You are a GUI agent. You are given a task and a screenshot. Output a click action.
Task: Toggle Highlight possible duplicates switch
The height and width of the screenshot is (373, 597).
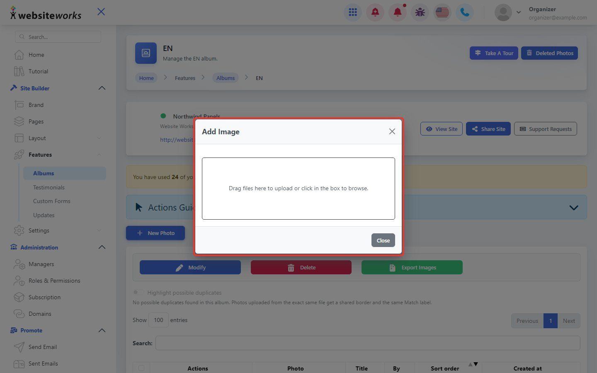pyautogui.click(x=138, y=293)
